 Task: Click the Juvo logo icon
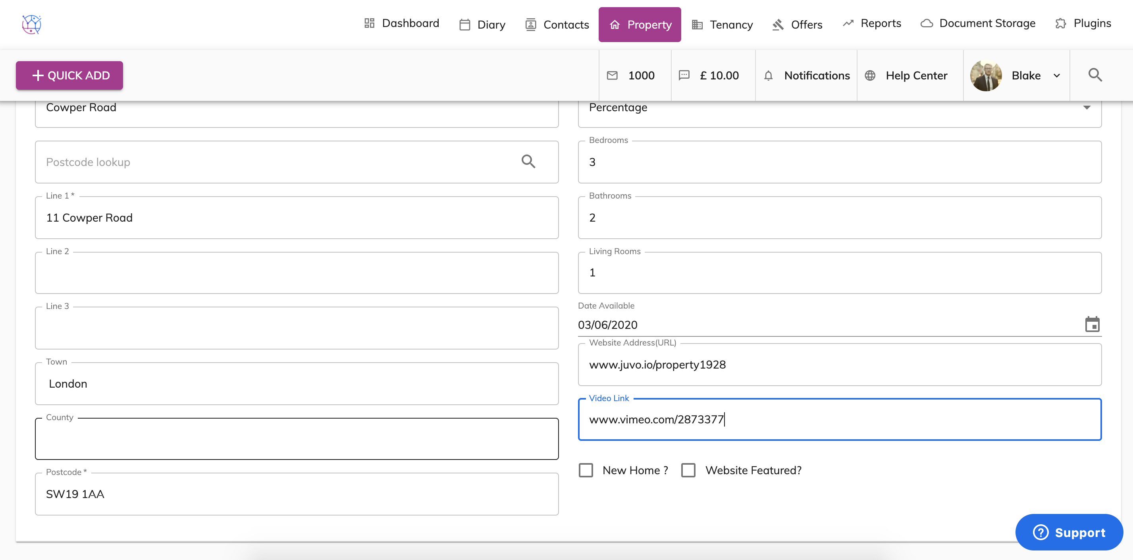32,24
